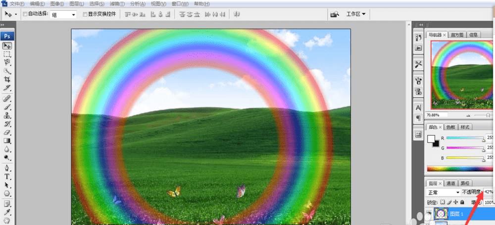Hide 图层 1 with its eye icon
Image resolution: width=495 pixels, height=225 pixels.
click(429, 214)
